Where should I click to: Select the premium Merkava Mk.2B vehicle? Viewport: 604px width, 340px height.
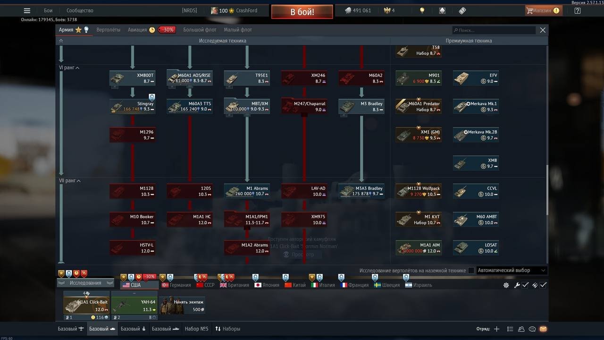(476, 135)
